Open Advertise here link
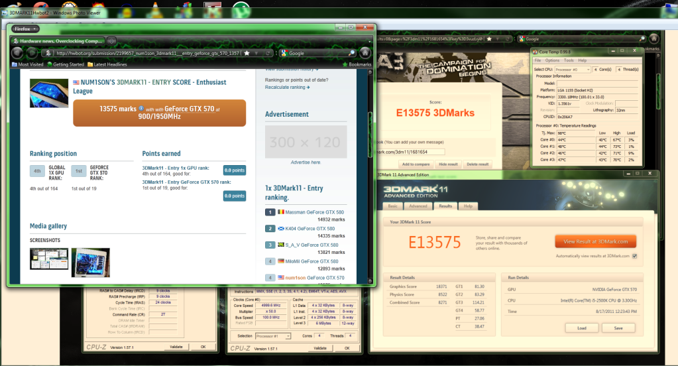The width and height of the screenshot is (678, 366). (306, 162)
